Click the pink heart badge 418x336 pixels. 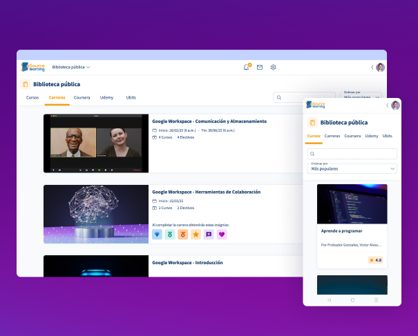[x=222, y=235]
